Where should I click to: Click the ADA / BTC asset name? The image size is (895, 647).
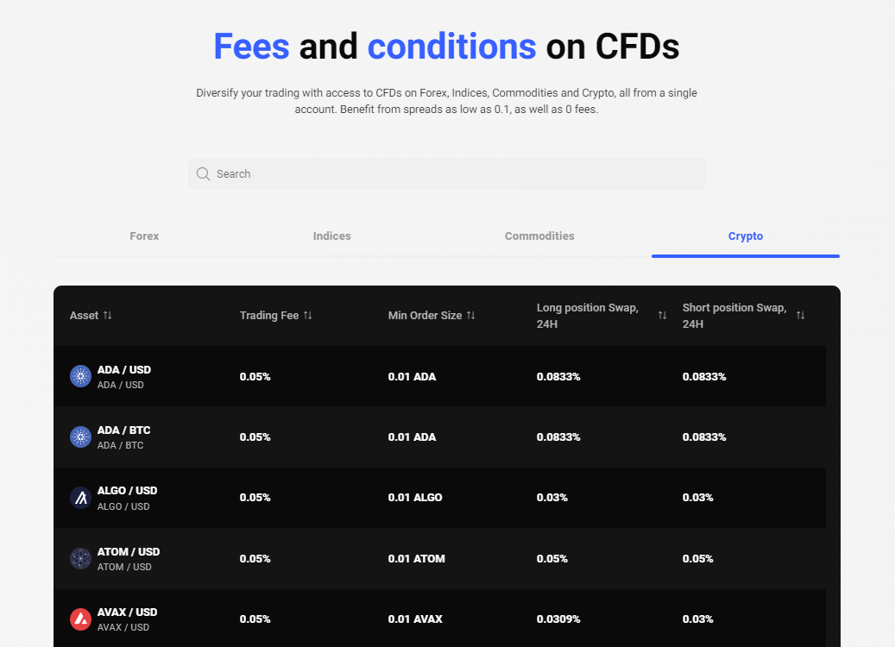[123, 430]
